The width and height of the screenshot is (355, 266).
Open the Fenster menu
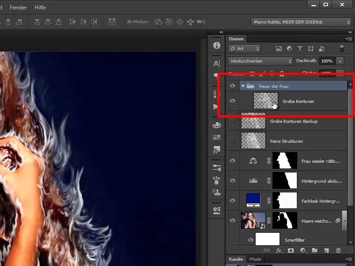tap(18, 8)
